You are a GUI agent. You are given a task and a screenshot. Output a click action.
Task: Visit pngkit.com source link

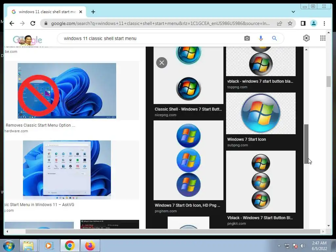click(x=237, y=223)
